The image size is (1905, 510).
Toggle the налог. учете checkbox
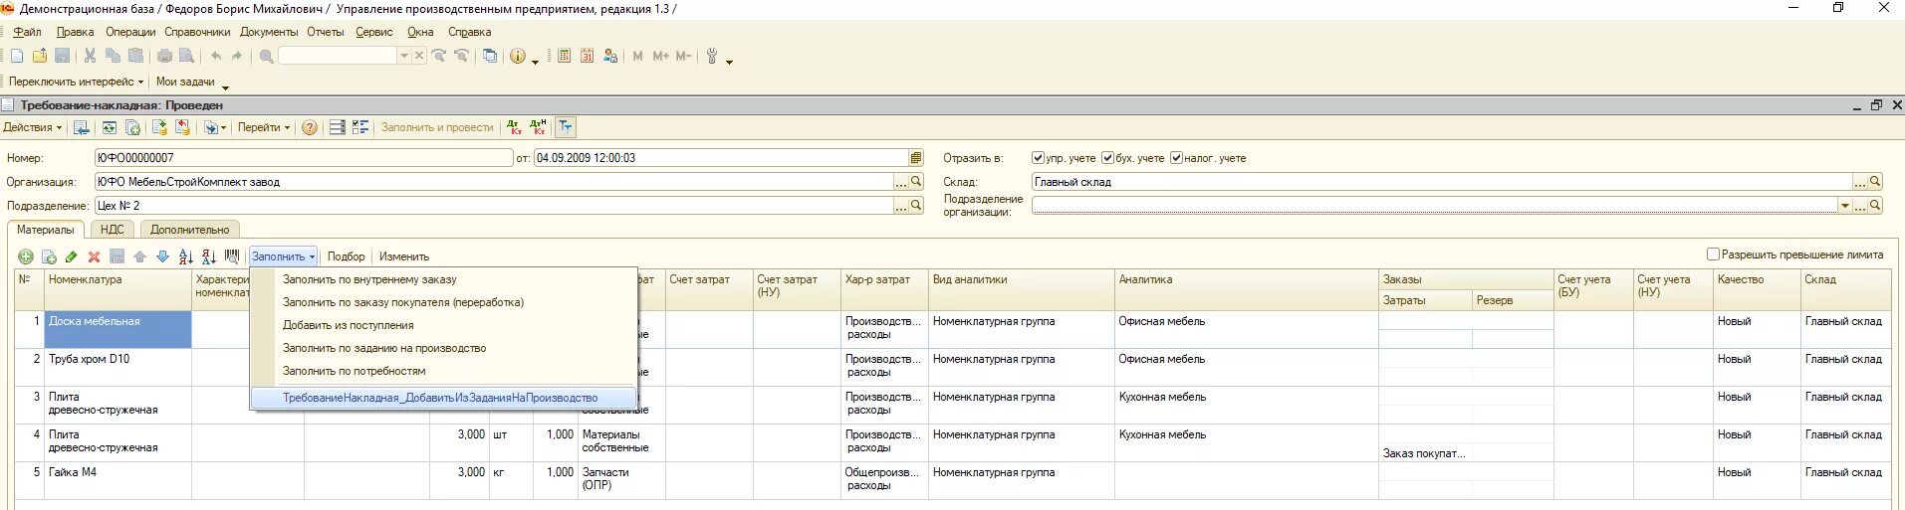point(1176,158)
